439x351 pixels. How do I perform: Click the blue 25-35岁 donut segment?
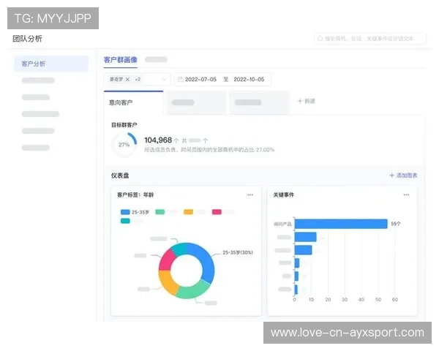tap(206, 262)
